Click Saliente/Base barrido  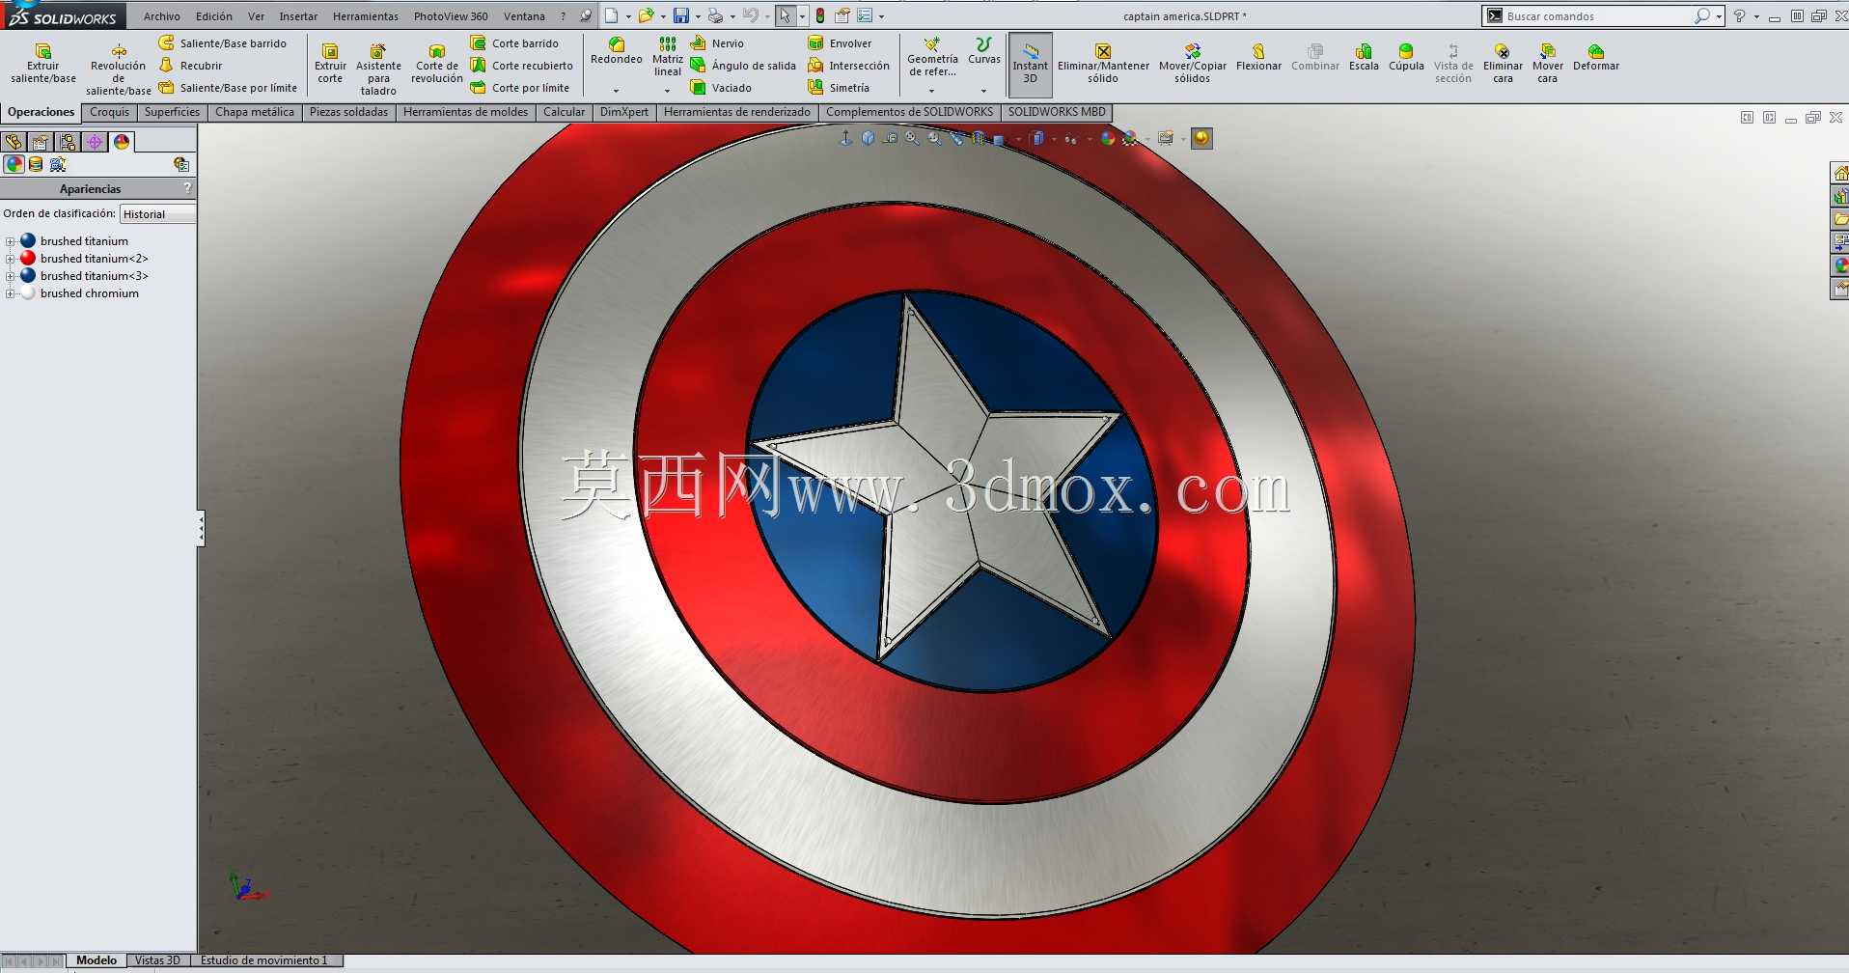[223, 43]
